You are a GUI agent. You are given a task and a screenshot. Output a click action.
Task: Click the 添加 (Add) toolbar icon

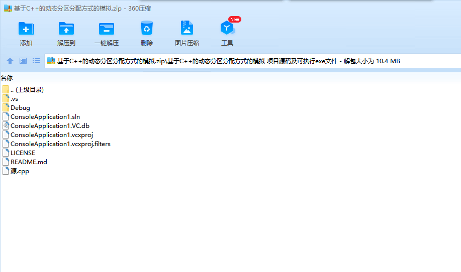click(x=26, y=29)
